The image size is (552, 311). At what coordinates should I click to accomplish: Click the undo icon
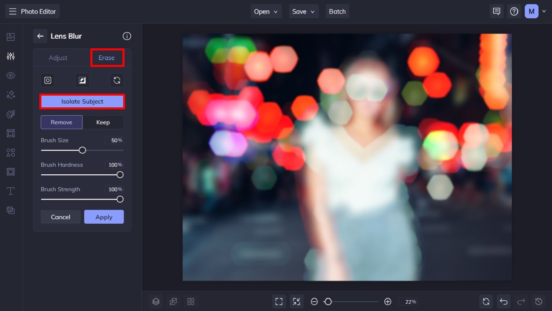[x=503, y=301]
